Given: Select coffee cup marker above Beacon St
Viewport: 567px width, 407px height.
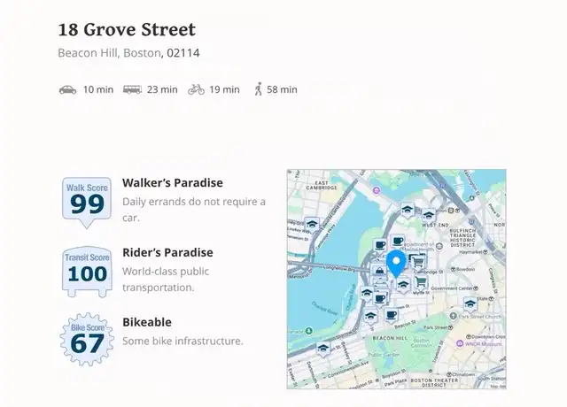Looking at the screenshot, I should (x=391, y=315).
